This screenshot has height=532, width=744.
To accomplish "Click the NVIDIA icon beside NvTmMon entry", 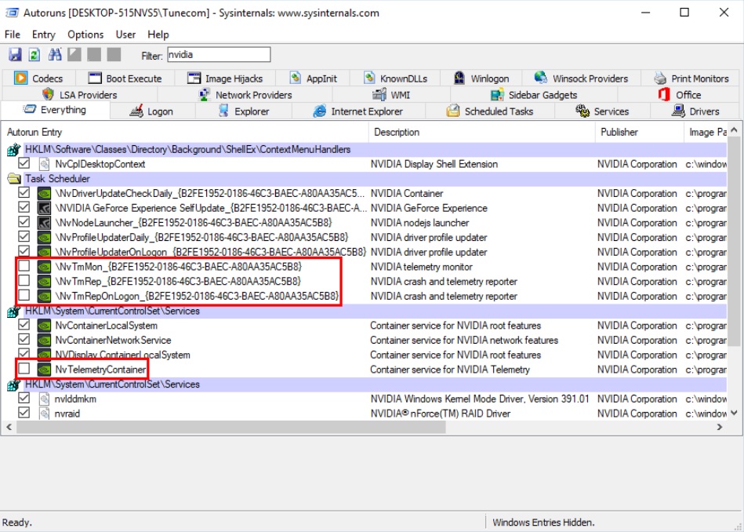I will [44, 267].
